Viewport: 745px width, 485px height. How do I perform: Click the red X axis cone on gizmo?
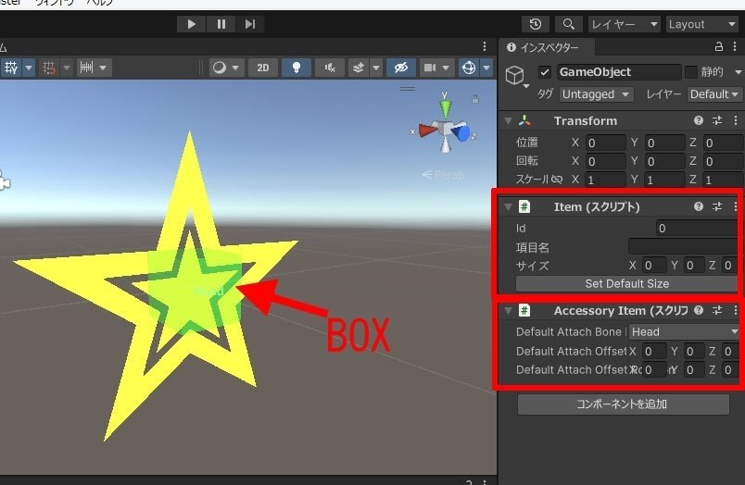point(427,130)
